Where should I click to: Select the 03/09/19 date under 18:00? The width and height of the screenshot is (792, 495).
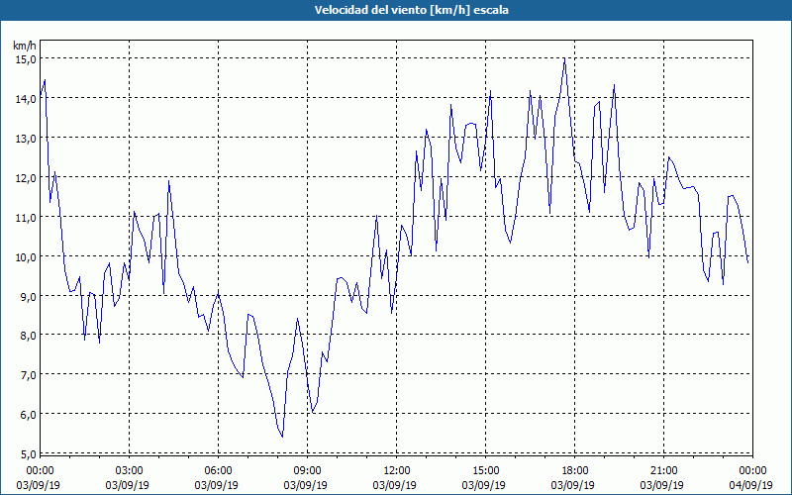coord(573,485)
